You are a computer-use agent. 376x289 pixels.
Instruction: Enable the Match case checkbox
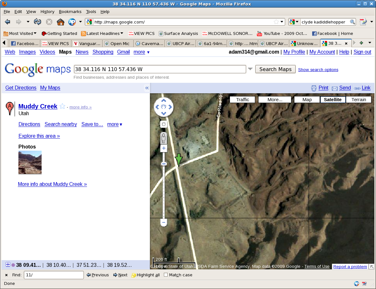coord(166,275)
